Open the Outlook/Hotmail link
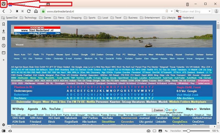This screenshot has height=133, width=220. pyautogui.click(x=202, y=118)
